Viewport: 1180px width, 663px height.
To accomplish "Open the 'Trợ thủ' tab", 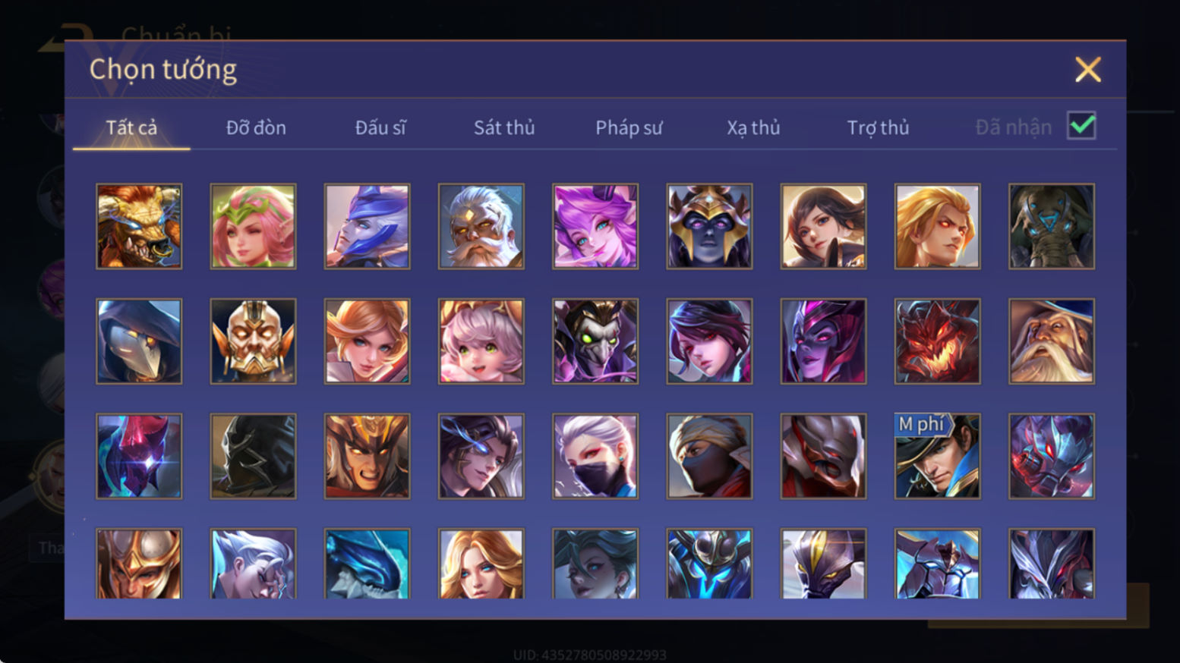I will 878,127.
